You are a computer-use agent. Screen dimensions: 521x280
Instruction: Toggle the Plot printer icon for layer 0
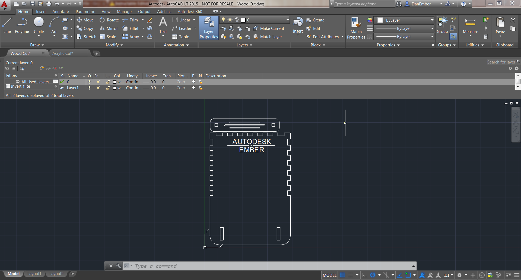coord(193,82)
